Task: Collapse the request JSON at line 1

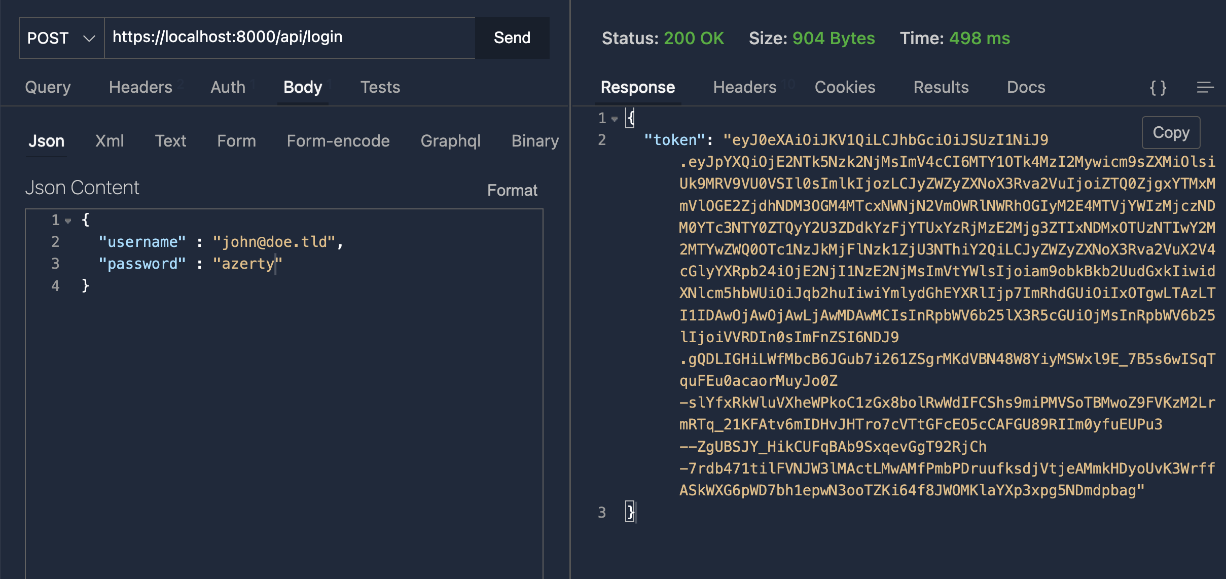Action: 68,221
